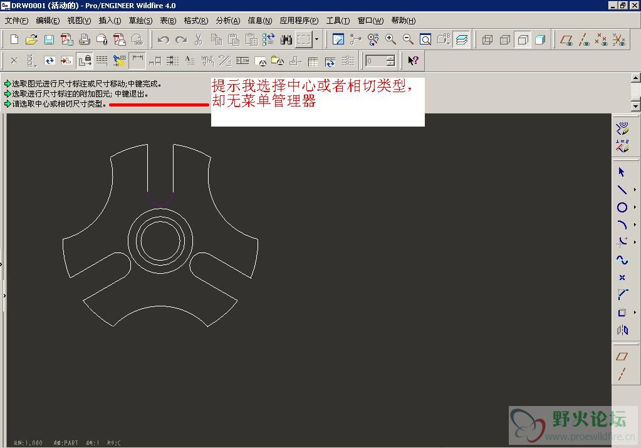Select the Mirror sketch tool
641x448 pixels.
pyautogui.click(x=622, y=330)
